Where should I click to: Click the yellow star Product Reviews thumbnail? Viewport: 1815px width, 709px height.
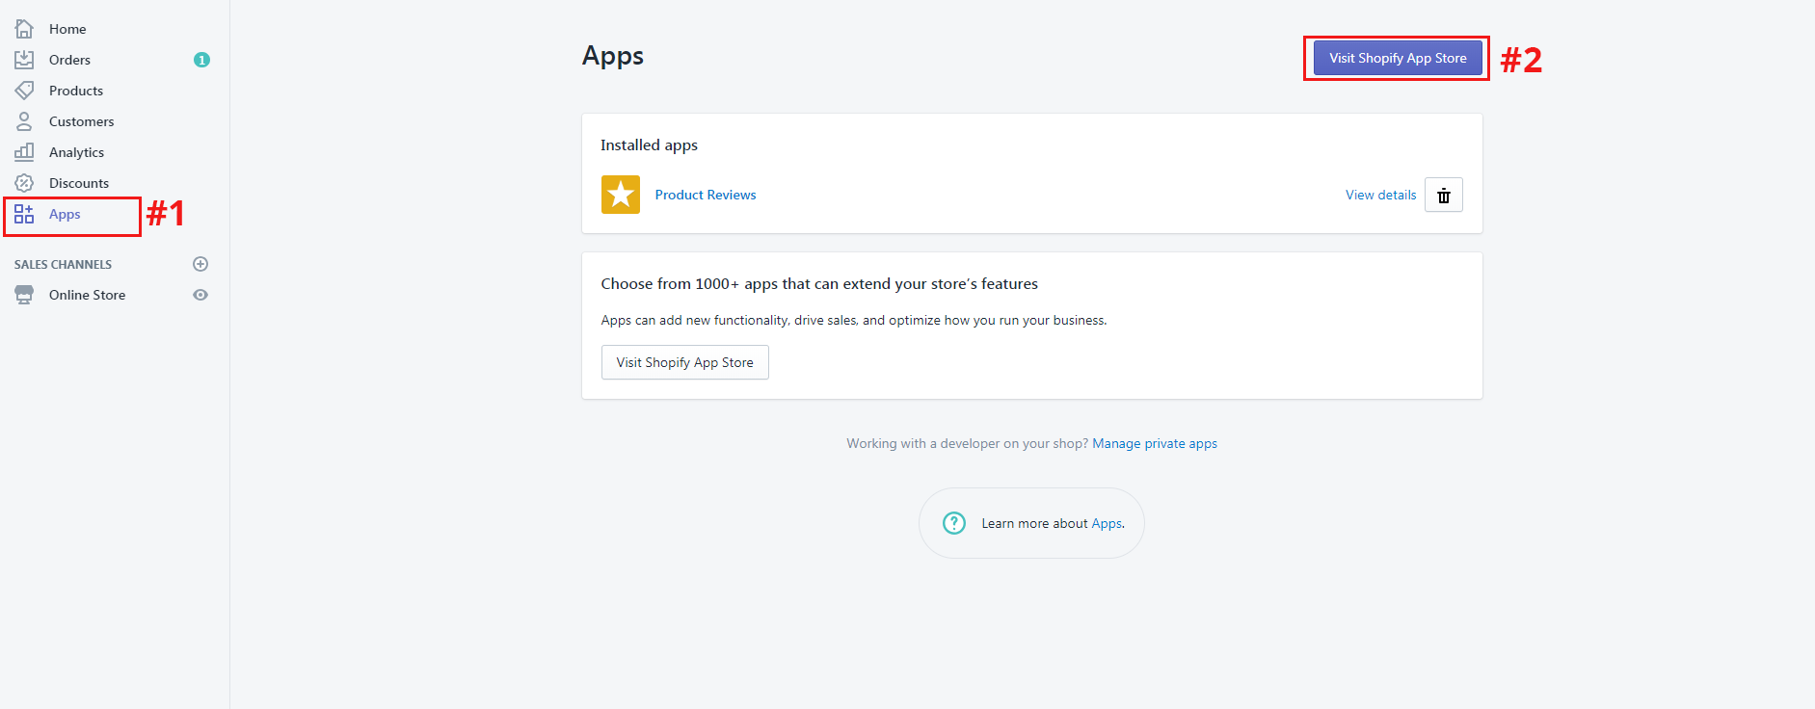(621, 195)
